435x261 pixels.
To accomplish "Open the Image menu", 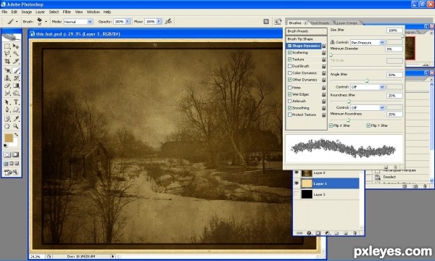I will [x=27, y=12].
